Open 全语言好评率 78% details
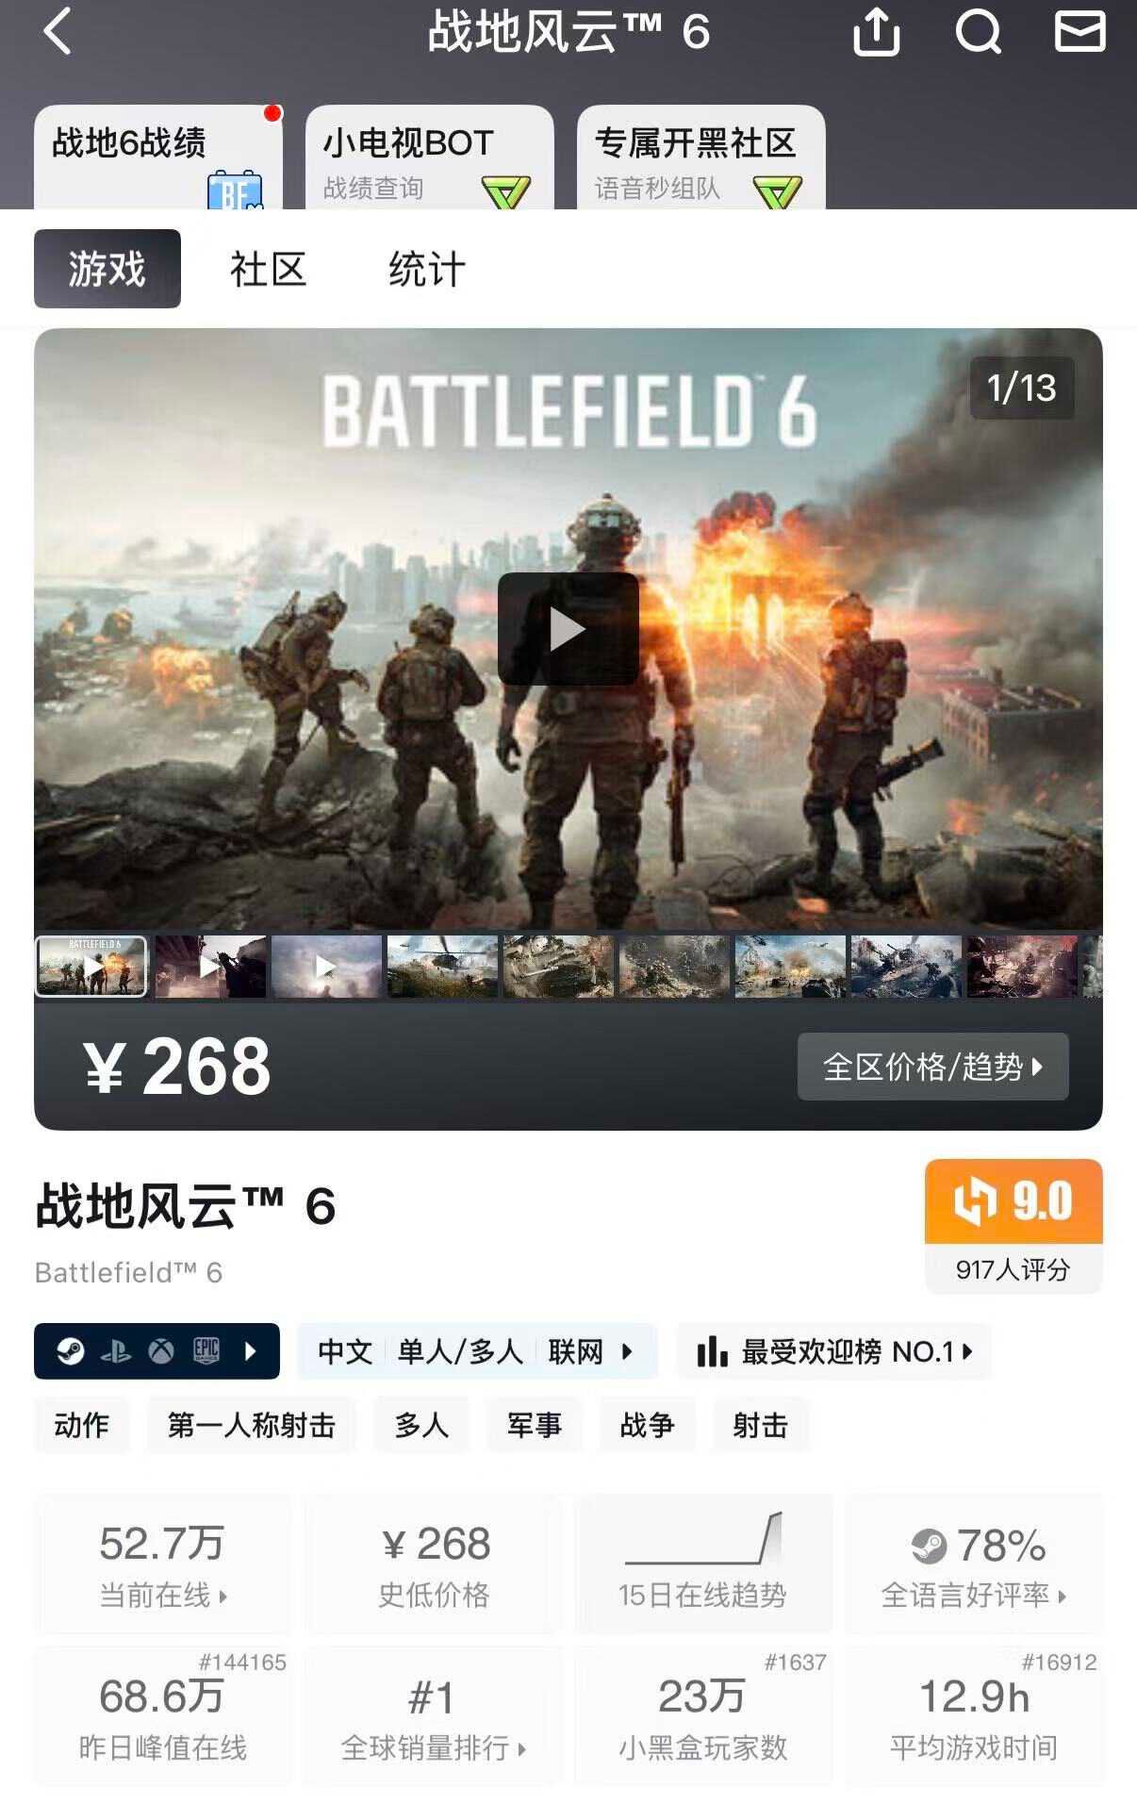The width and height of the screenshot is (1137, 1804). coord(974,1564)
